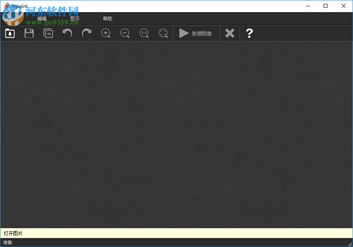
Task: Open the 文件 menu
Action: click(x=9, y=18)
